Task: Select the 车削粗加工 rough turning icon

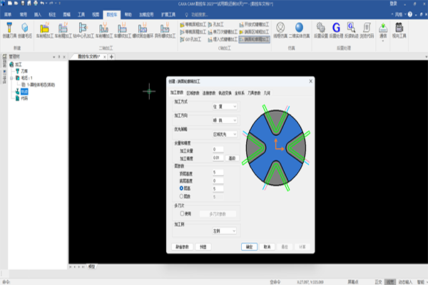Action: (45, 30)
